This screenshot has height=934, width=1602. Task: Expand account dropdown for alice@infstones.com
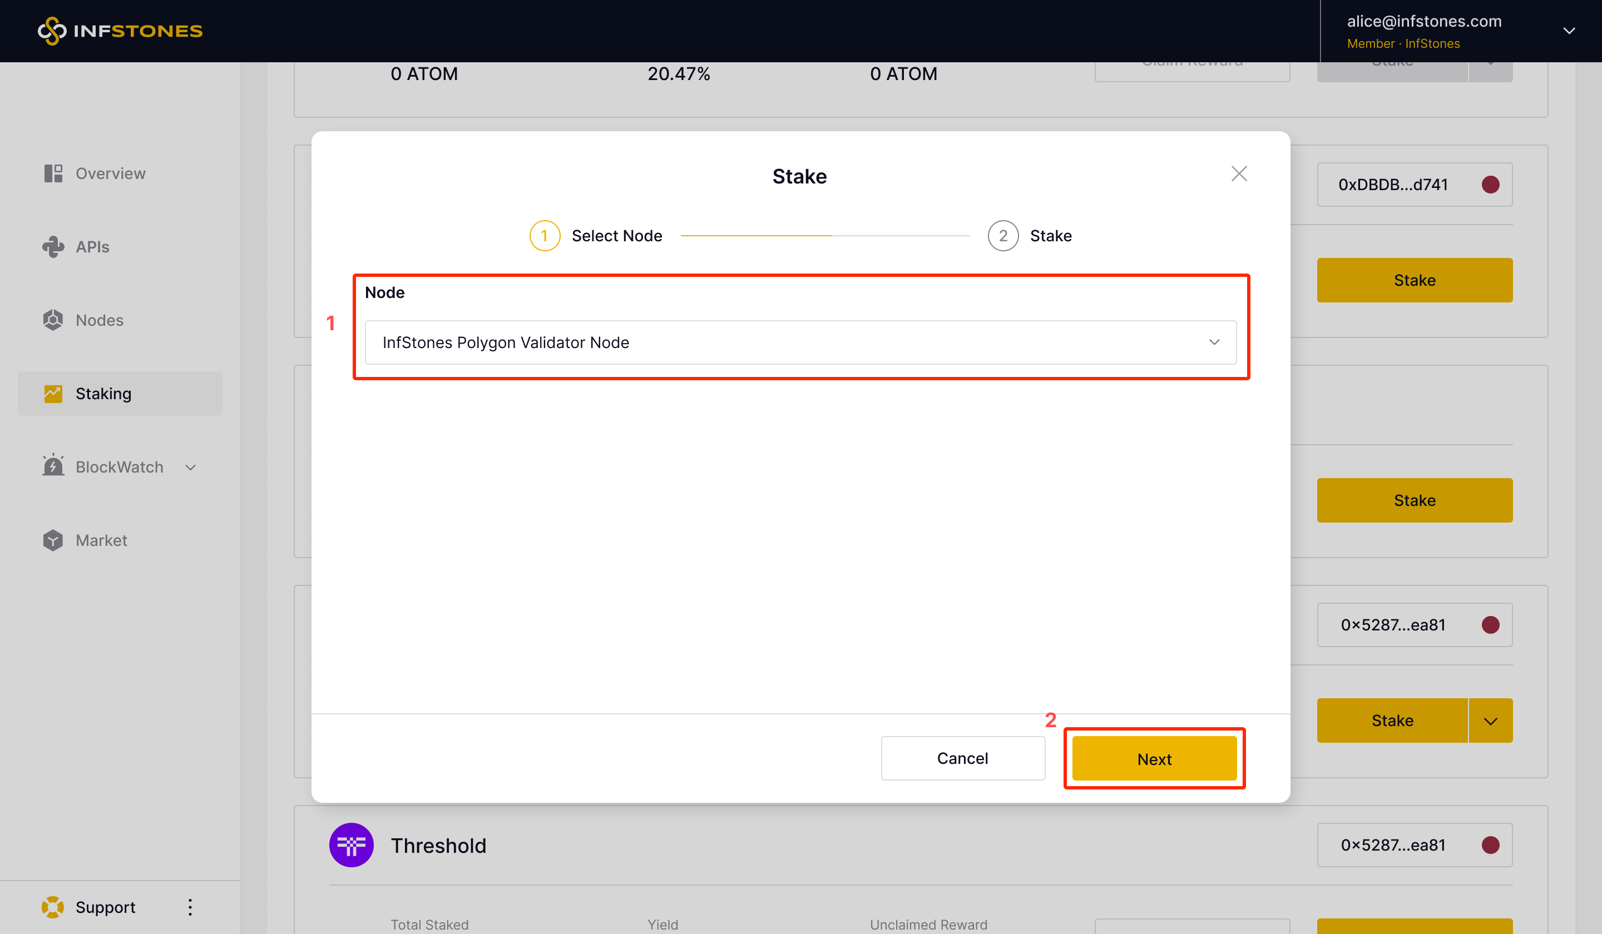[1569, 31]
